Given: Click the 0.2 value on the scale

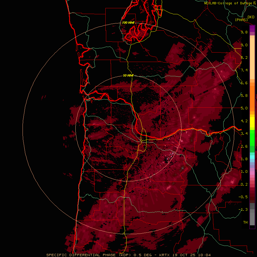Looking at the screenshot, I should (244, 184).
